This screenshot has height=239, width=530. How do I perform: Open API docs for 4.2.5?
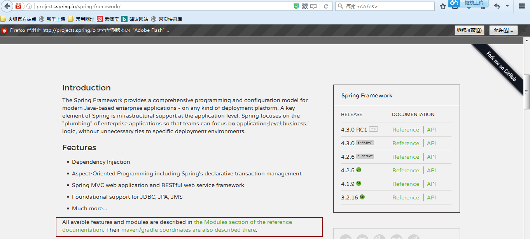pyautogui.click(x=431, y=170)
